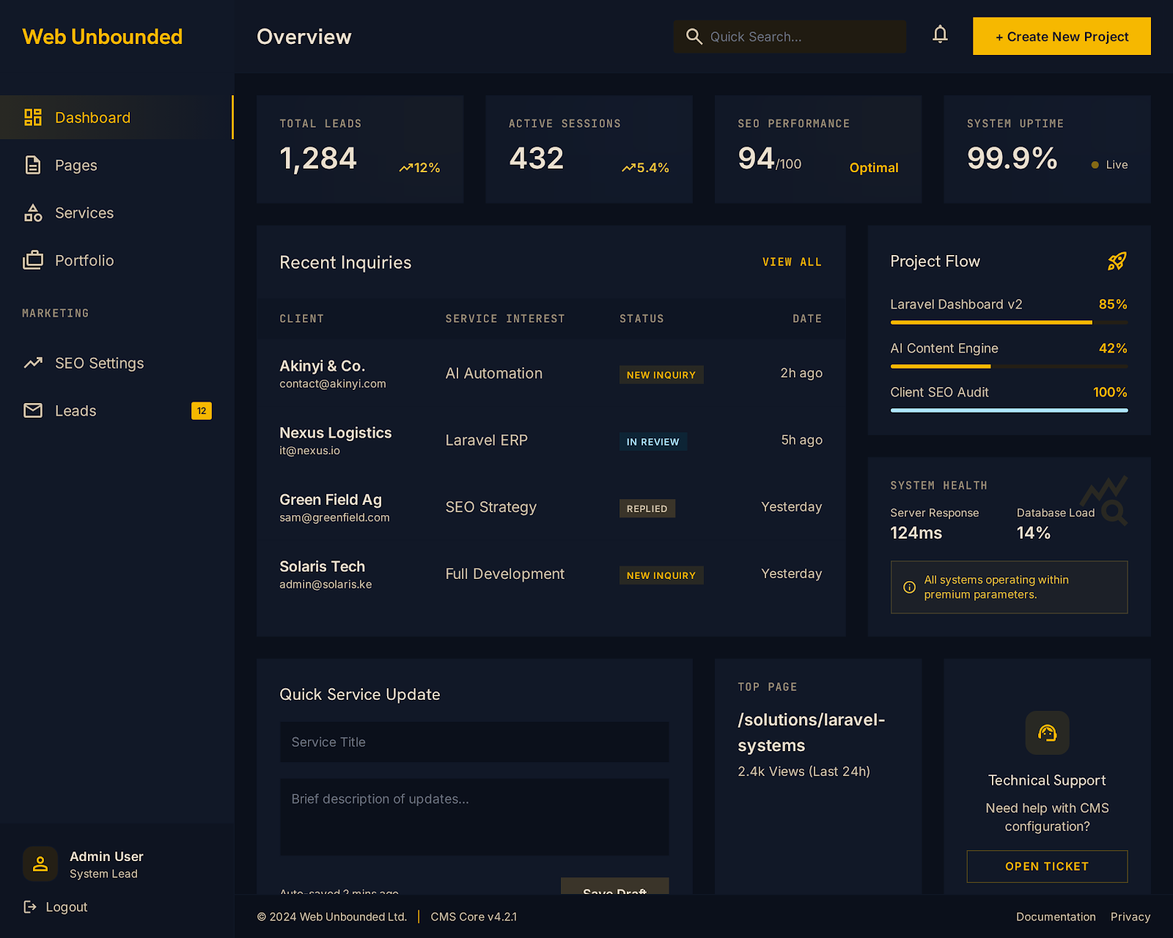The height and width of the screenshot is (938, 1173).
Task: Click NEW INQUIRY status for Akinyi & Co.
Action: tap(661, 374)
